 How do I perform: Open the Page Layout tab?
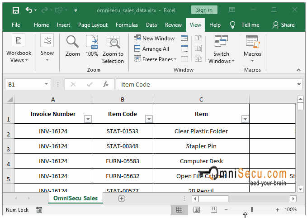pos(93,25)
